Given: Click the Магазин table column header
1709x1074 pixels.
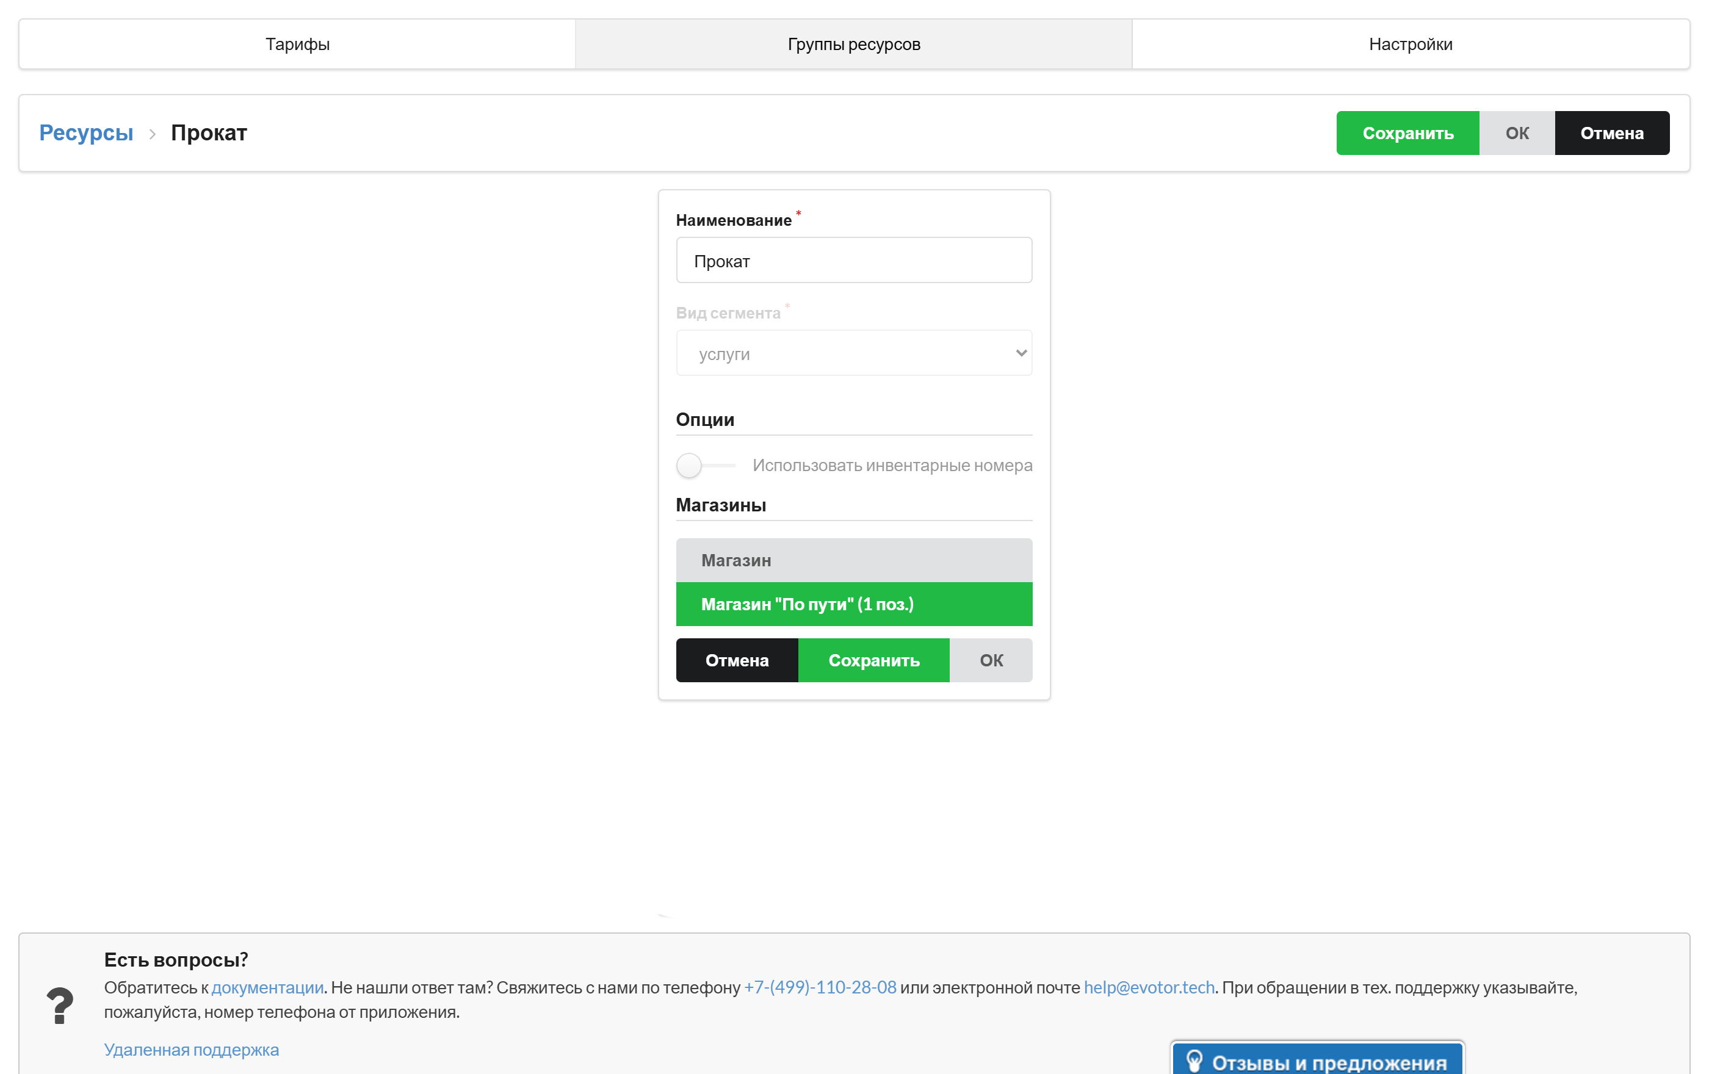Looking at the screenshot, I should click(854, 560).
